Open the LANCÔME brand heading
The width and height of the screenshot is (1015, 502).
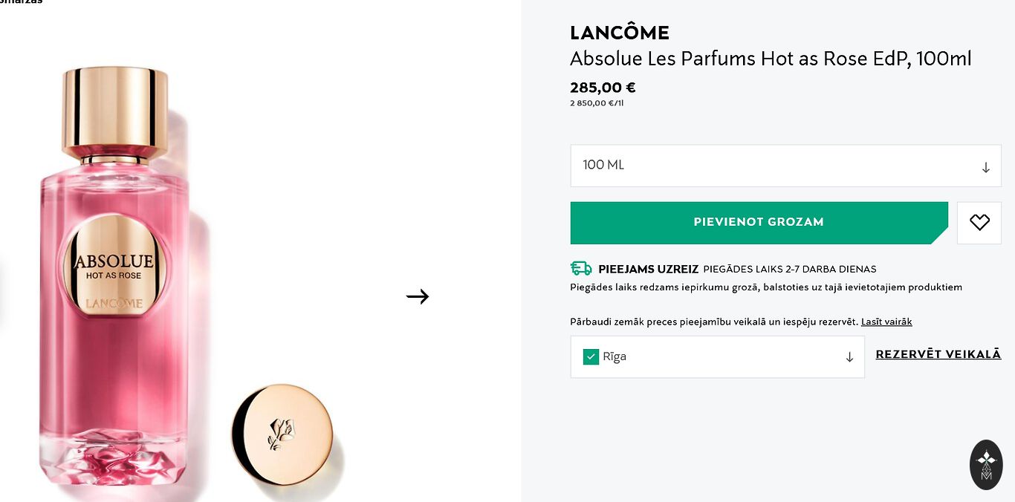(x=620, y=33)
